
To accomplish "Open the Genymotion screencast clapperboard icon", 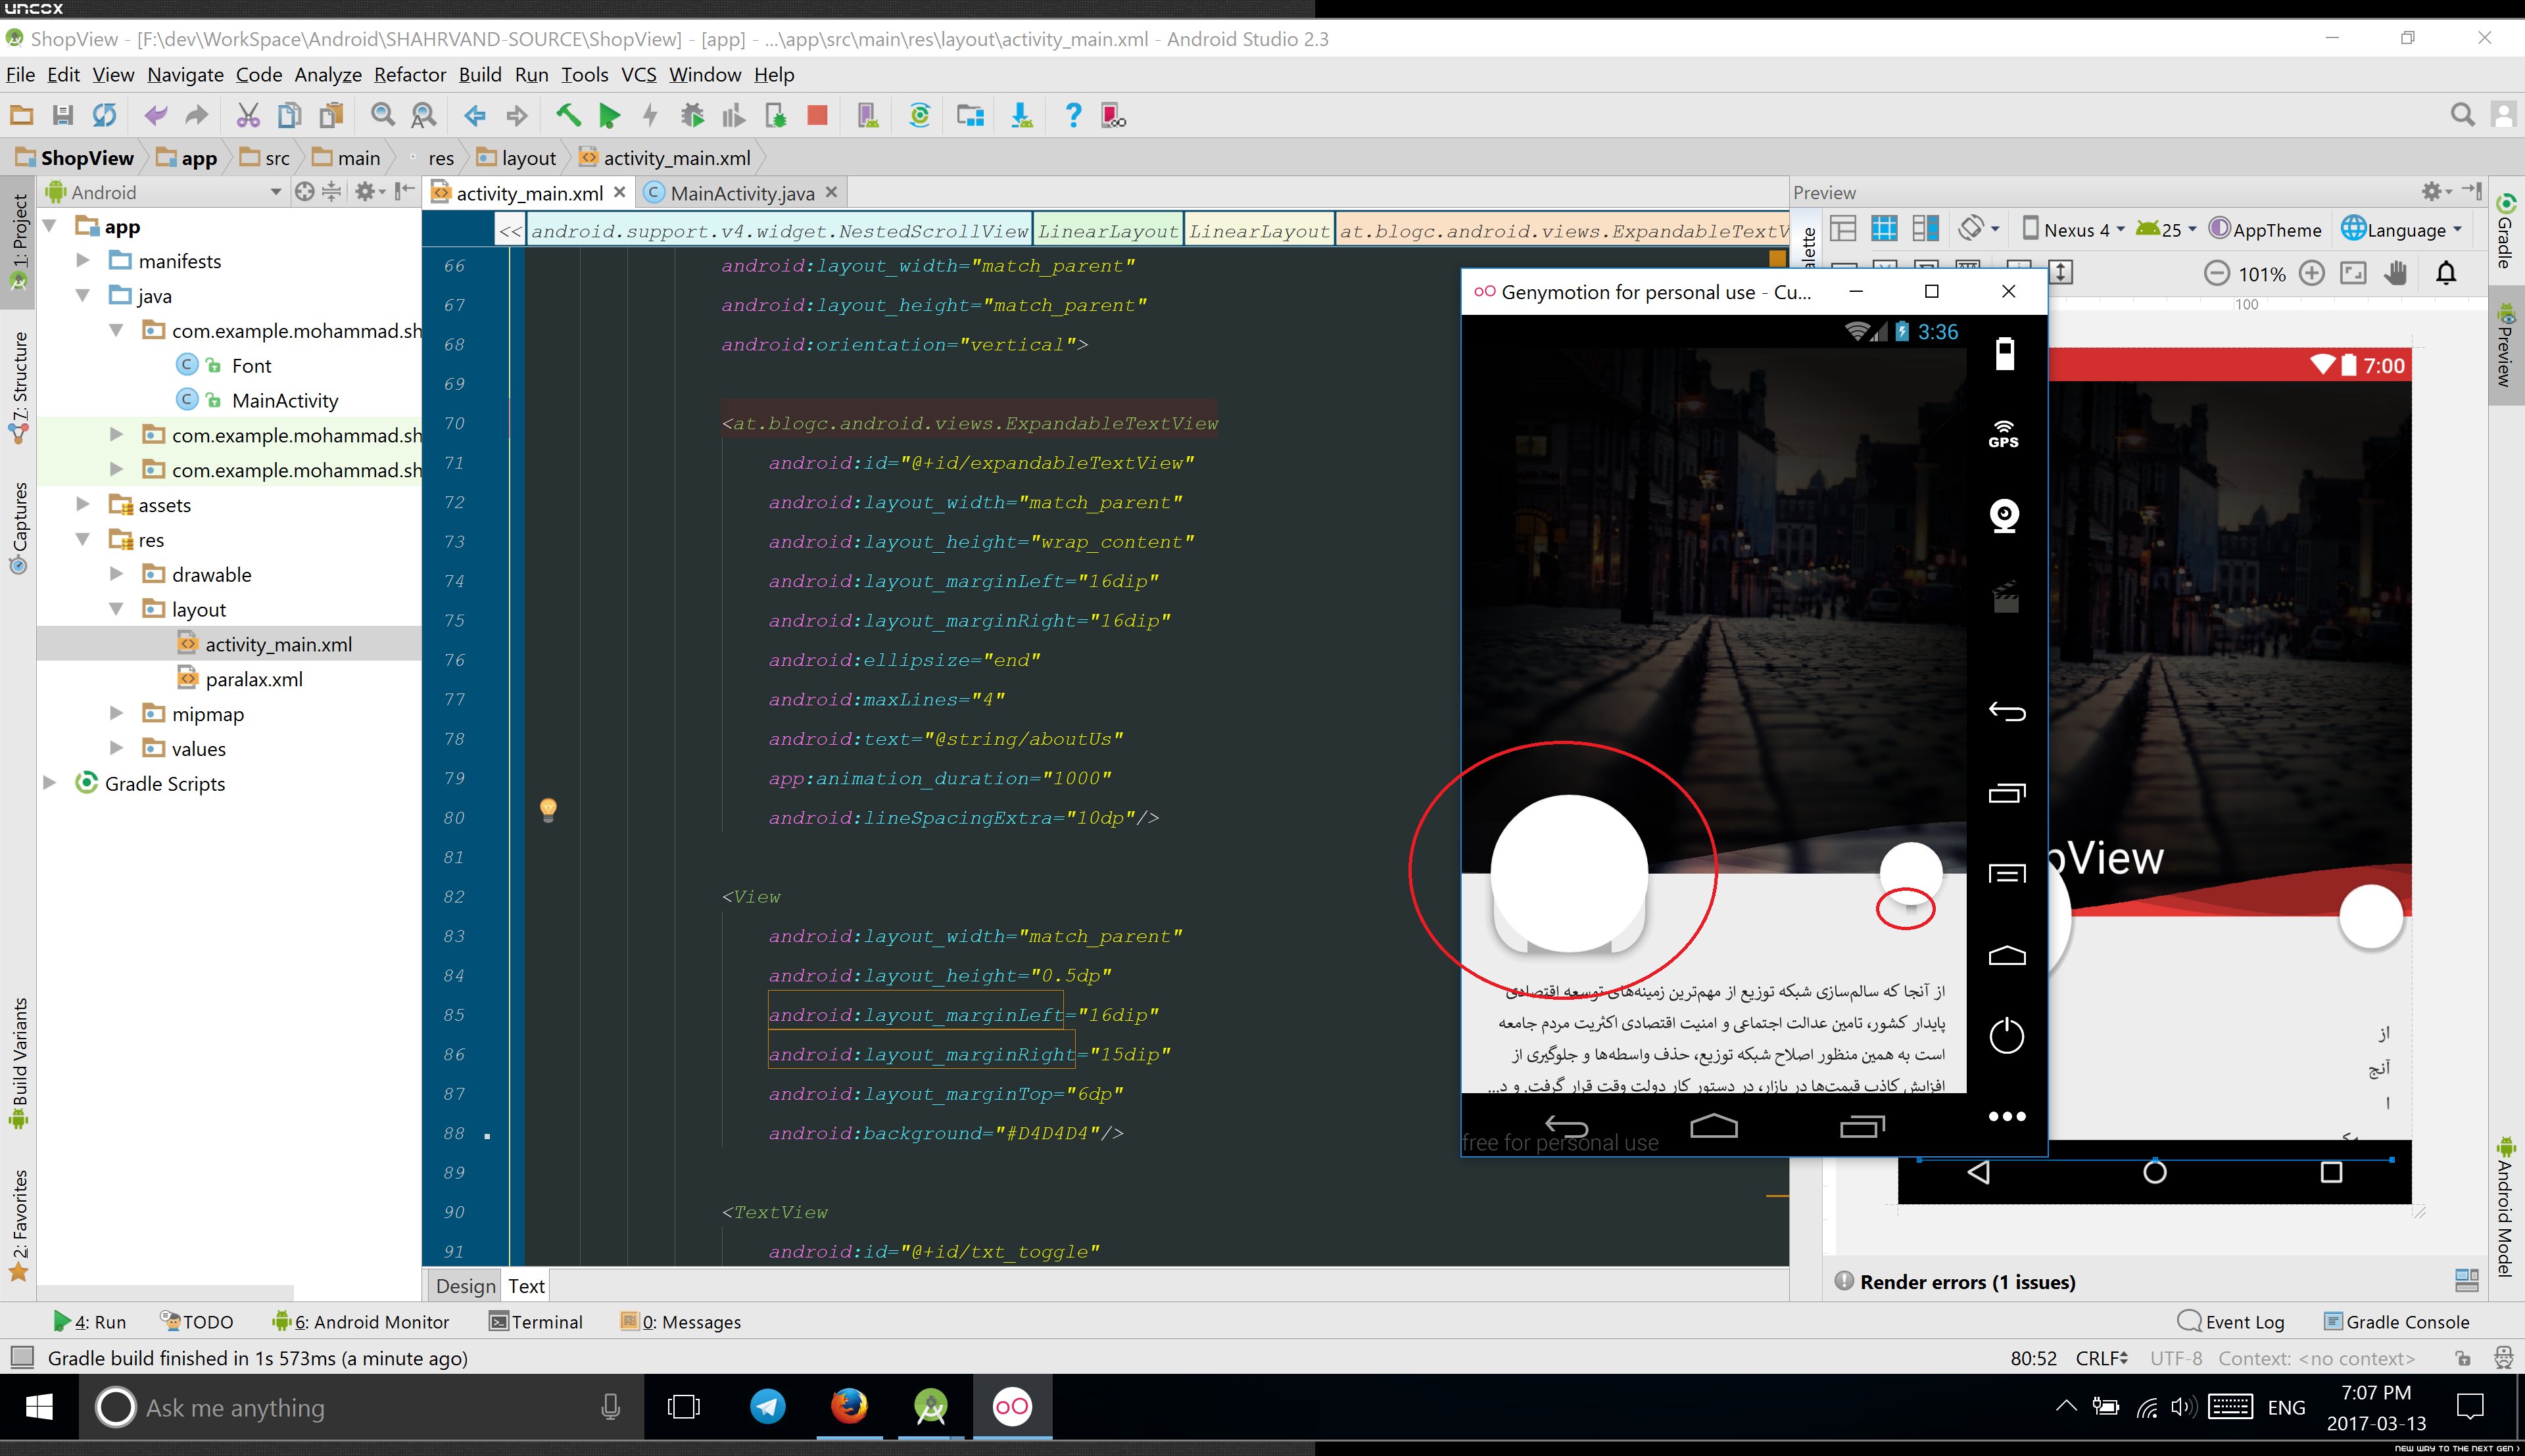I will [2005, 596].
